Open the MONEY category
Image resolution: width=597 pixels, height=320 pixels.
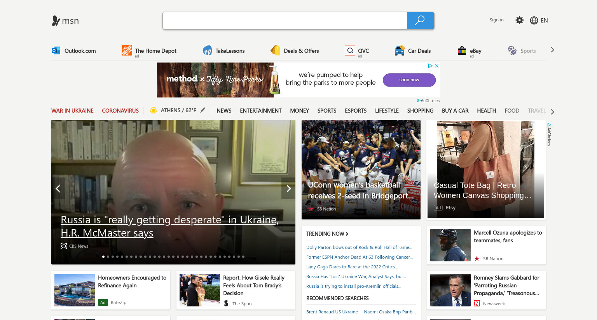299,111
